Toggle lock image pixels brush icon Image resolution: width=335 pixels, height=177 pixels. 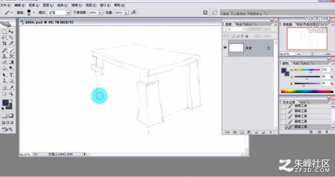(x=238, y=36)
